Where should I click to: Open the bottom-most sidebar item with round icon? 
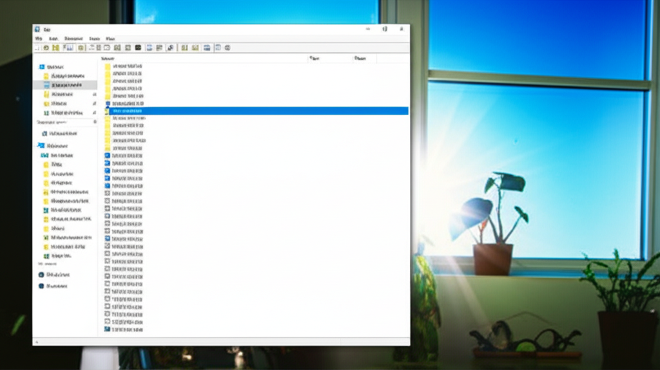42,286
